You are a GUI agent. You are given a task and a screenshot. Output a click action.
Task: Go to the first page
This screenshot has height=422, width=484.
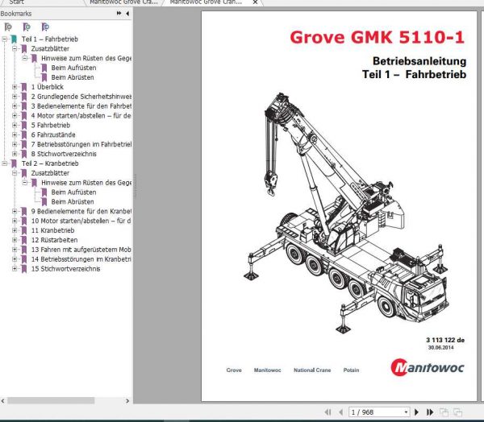328,412
